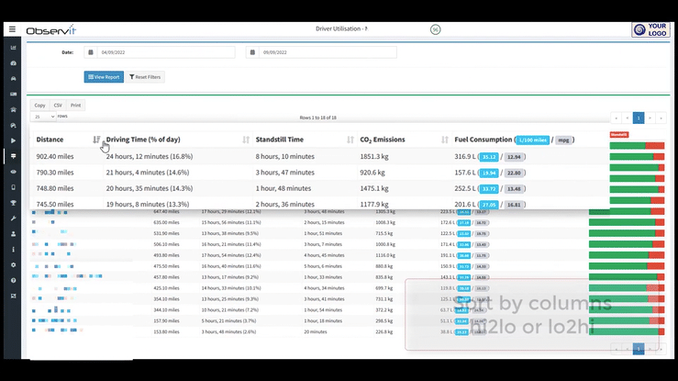The height and width of the screenshot is (381, 678).
Task: Click the Reset Filters button
Action: point(145,77)
